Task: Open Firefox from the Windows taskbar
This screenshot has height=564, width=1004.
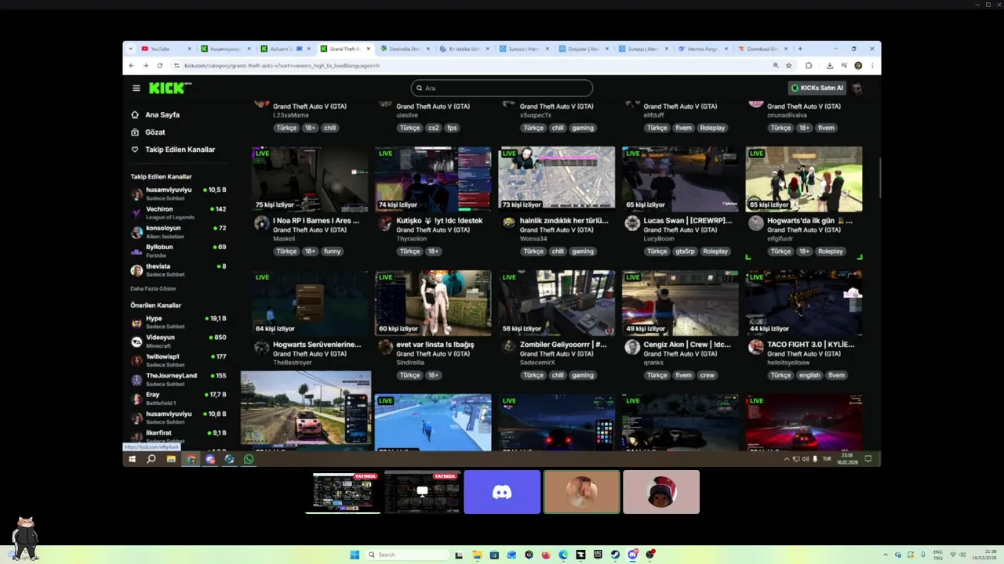Action: (546, 555)
